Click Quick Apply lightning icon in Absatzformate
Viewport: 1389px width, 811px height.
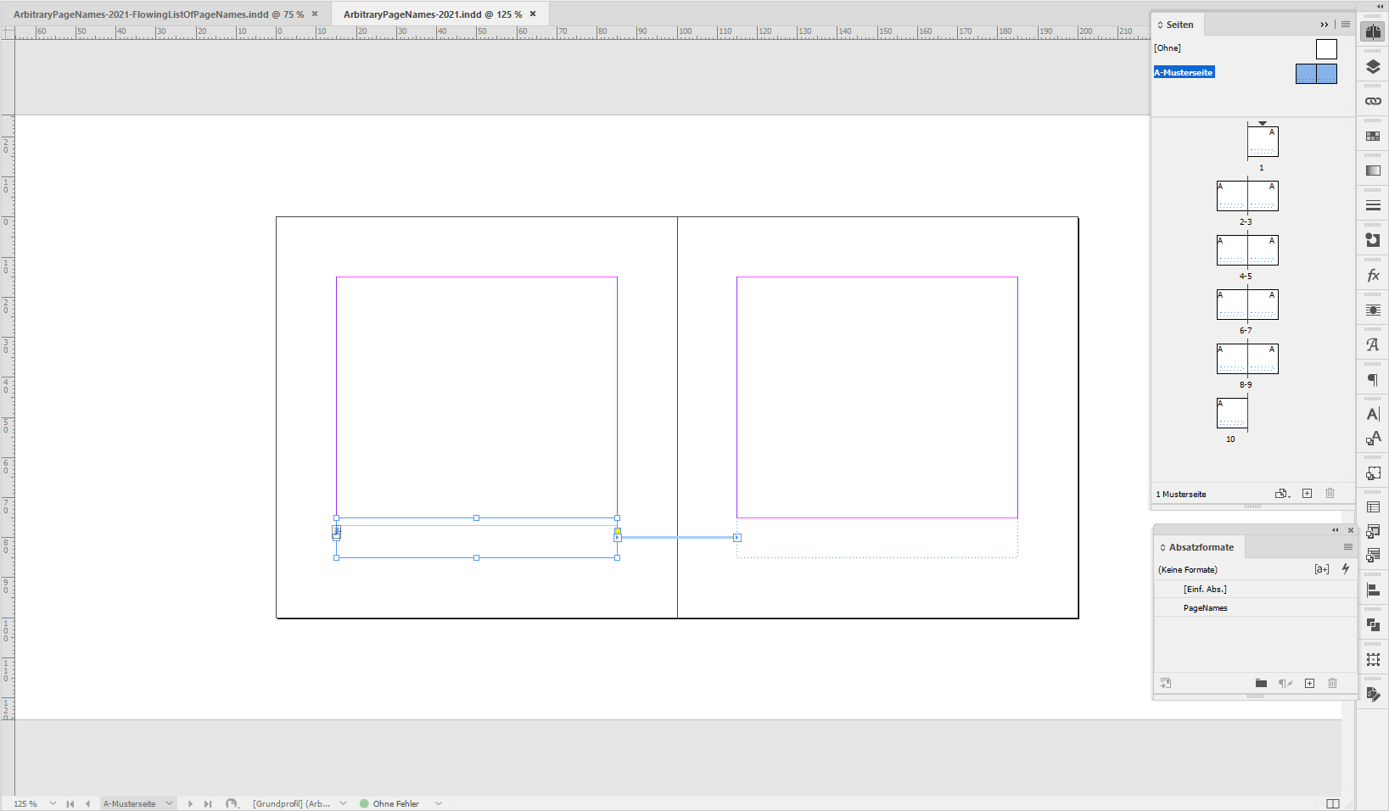pyautogui.click(x=1345, y=569)
